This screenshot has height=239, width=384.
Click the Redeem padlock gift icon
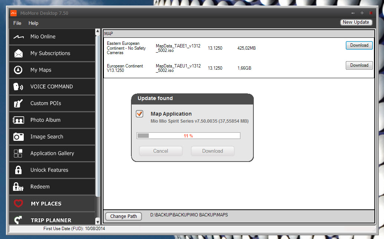tap(18, 187)
